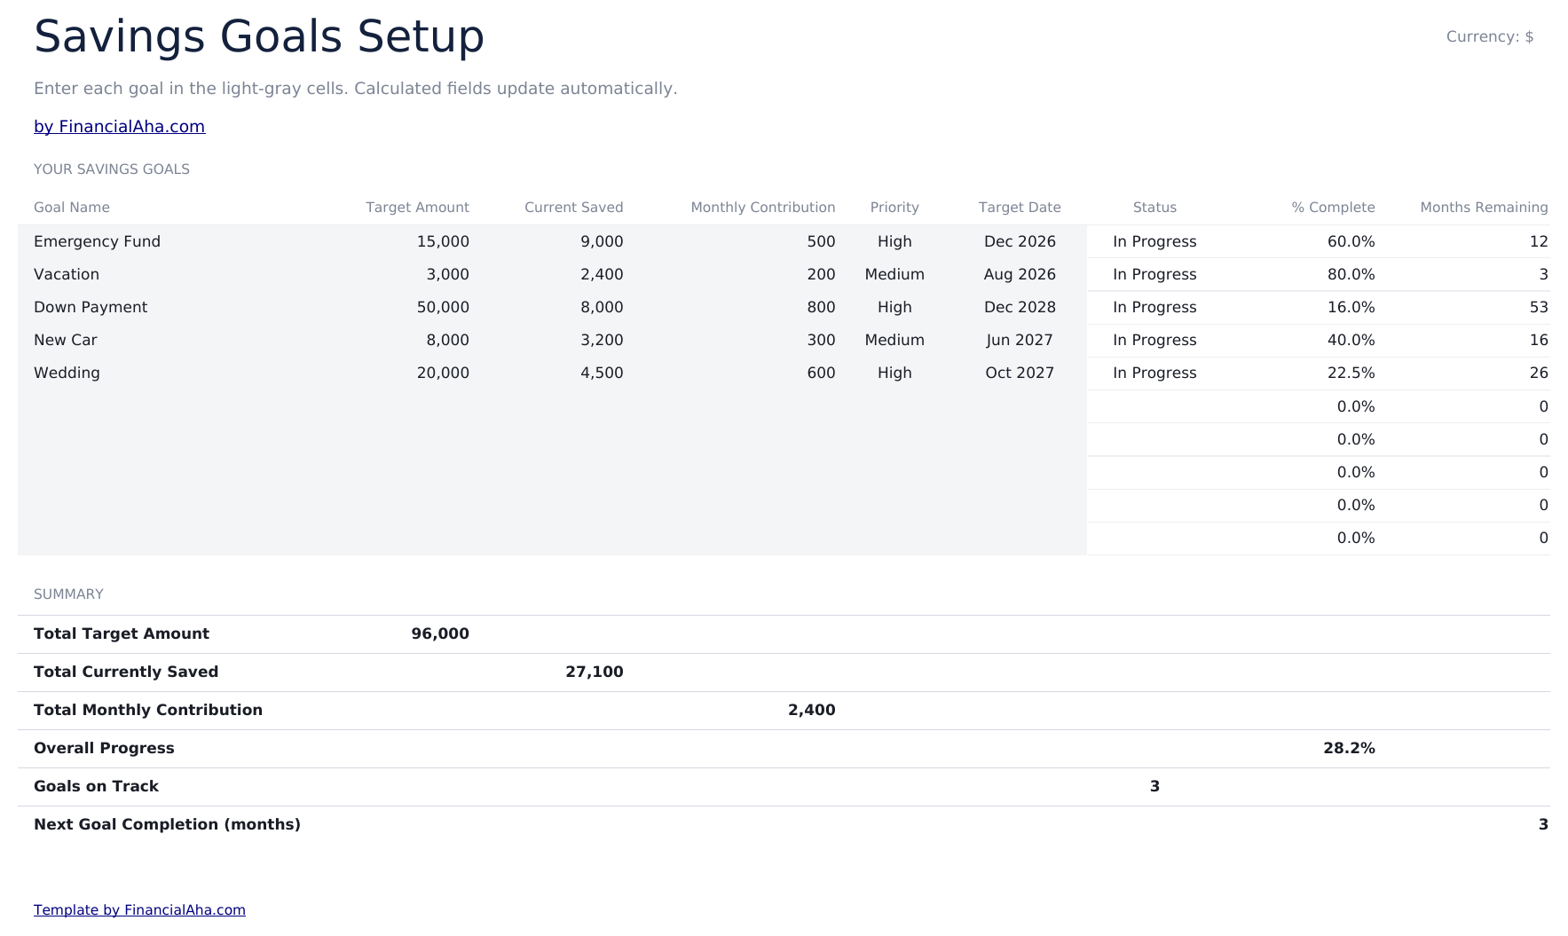Screen dimensions: 1568x936
Task: Click the 4,500 current saved cell
Action: (x=602, y=373)
